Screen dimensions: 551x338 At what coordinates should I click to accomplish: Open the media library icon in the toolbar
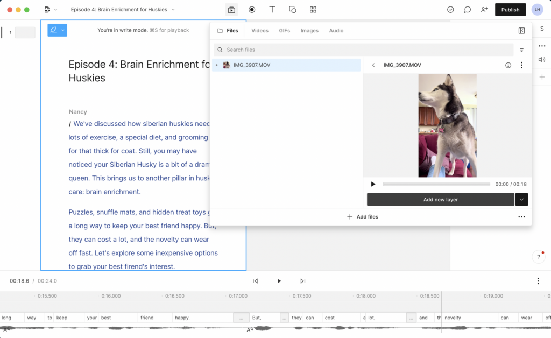[231, 9]
